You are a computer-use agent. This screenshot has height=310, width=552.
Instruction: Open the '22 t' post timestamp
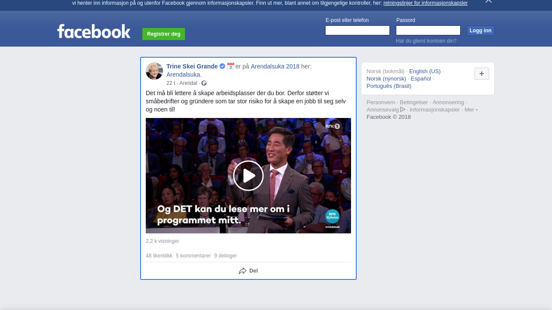(x=171, y=83)
